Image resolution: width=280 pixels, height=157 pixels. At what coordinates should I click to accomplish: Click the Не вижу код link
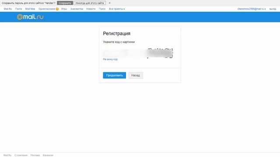(110, 59)
